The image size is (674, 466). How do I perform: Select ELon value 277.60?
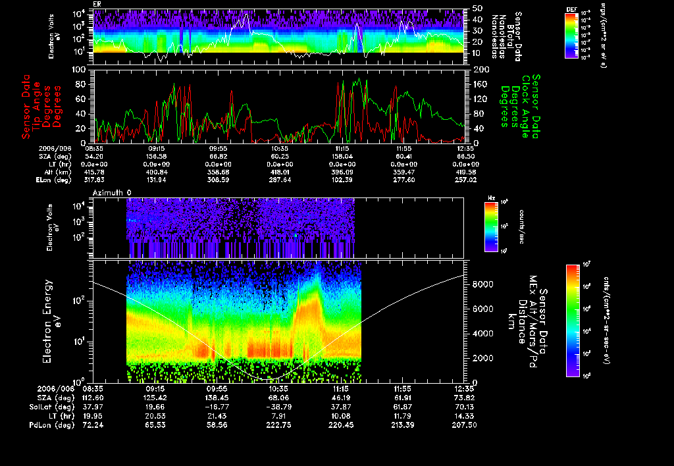click(x=403, y=180)
